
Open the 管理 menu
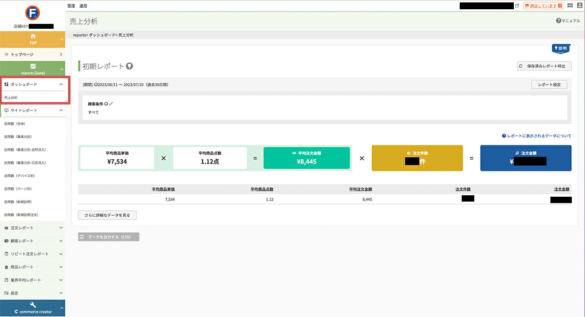(71, 6)
